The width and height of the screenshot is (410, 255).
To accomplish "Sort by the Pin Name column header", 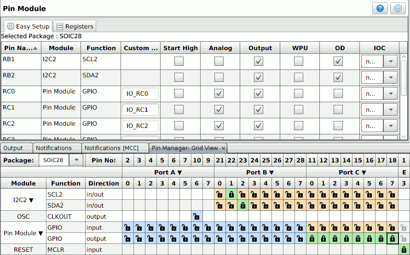I will [x=21, y=48].
